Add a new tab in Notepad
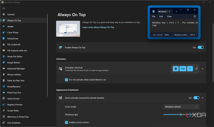Image resolution: width=214 pixels, height=127 pixels. (176, 12)
